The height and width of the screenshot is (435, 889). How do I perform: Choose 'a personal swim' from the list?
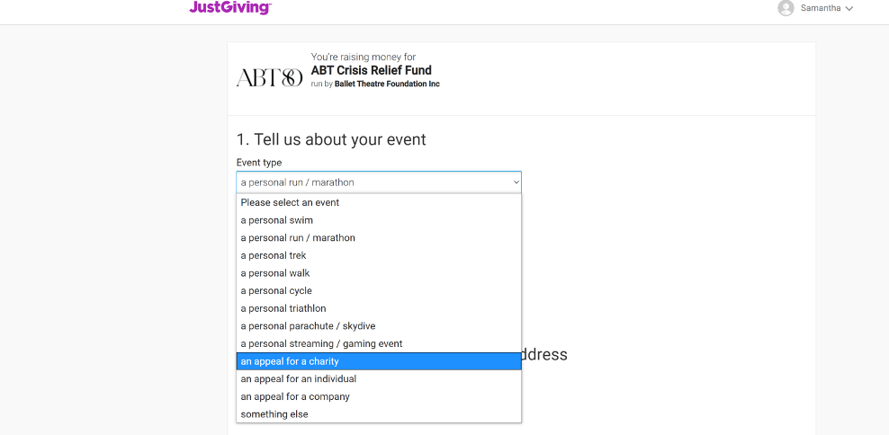(379, 220)
